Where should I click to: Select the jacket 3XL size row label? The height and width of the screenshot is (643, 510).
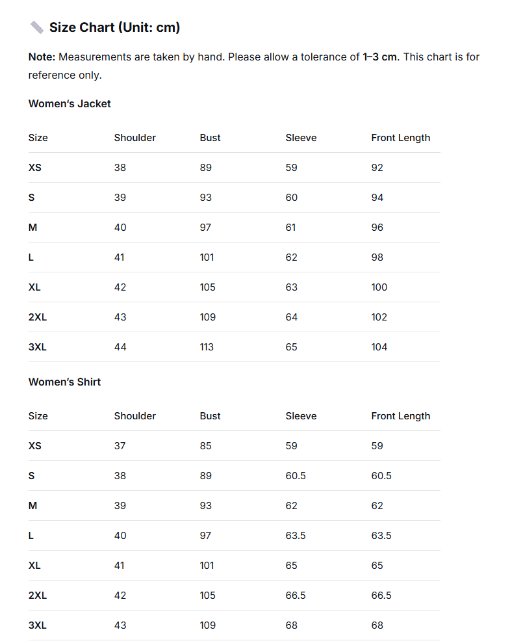pos(37,347)
